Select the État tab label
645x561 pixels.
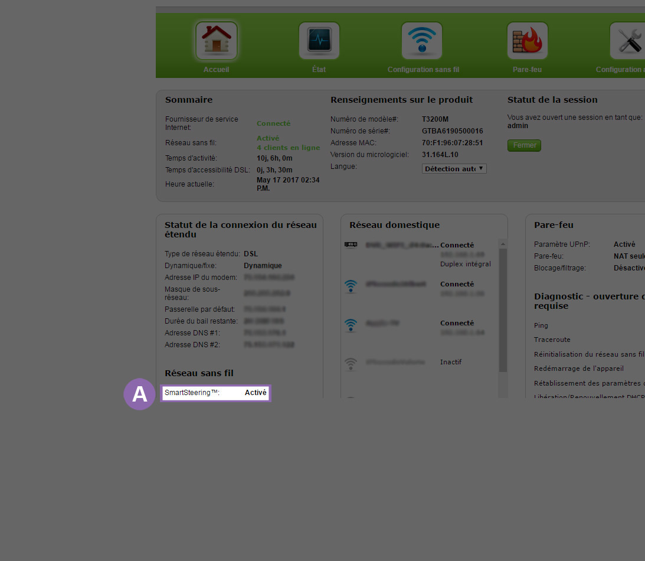(319, 70)
